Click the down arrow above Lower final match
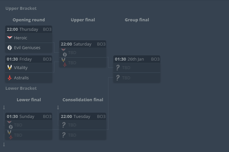This screenshot has width=229, height=152. coord(4,107)
